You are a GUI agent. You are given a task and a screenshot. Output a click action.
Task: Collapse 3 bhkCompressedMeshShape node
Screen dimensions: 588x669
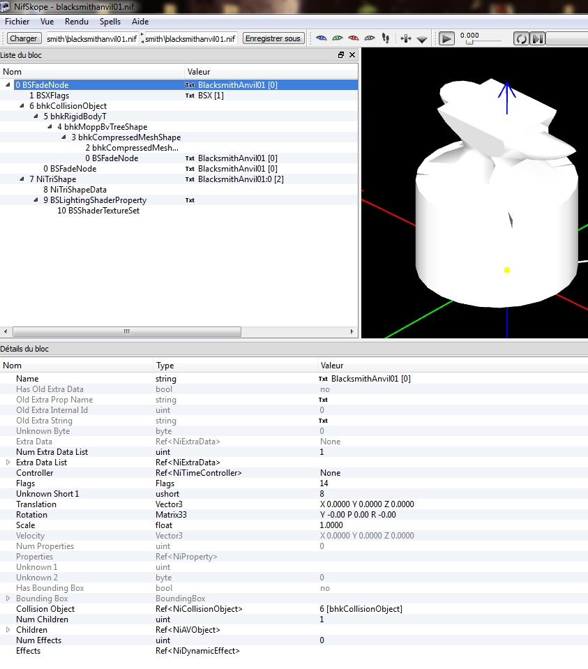click(x=63, y=137)
